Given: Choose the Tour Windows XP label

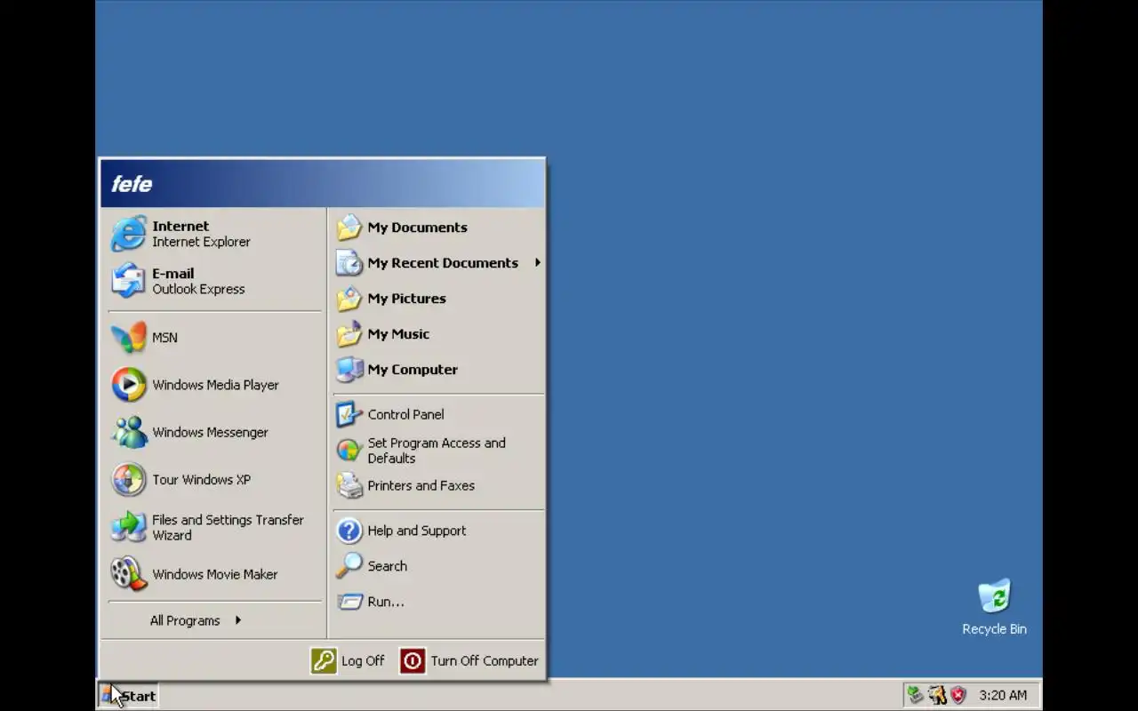Looking at the screenshot, I should (201, 480).
